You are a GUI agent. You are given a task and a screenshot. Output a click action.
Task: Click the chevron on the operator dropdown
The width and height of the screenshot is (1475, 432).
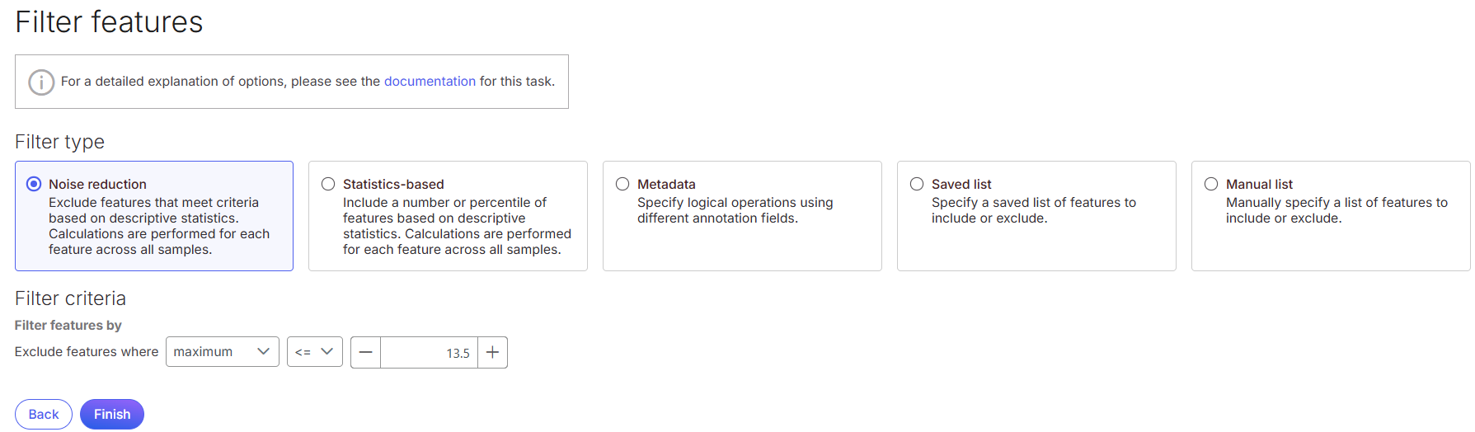tap(327, 351)
